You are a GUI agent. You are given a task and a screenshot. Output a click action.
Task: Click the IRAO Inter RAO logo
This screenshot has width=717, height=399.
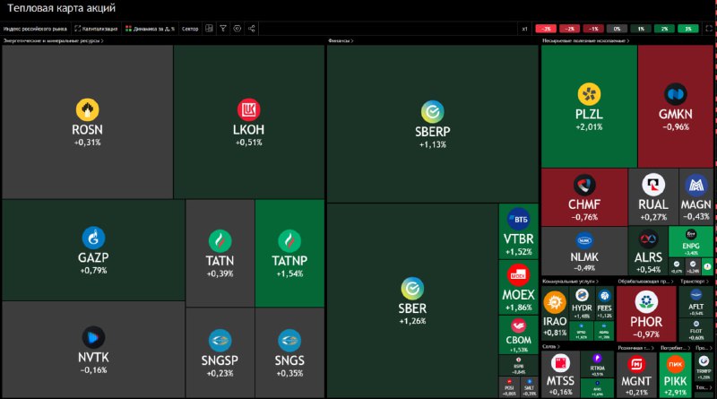555,302
